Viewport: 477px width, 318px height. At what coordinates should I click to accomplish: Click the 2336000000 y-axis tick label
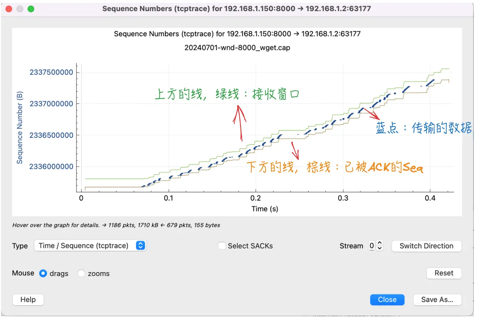coord(51,166)
